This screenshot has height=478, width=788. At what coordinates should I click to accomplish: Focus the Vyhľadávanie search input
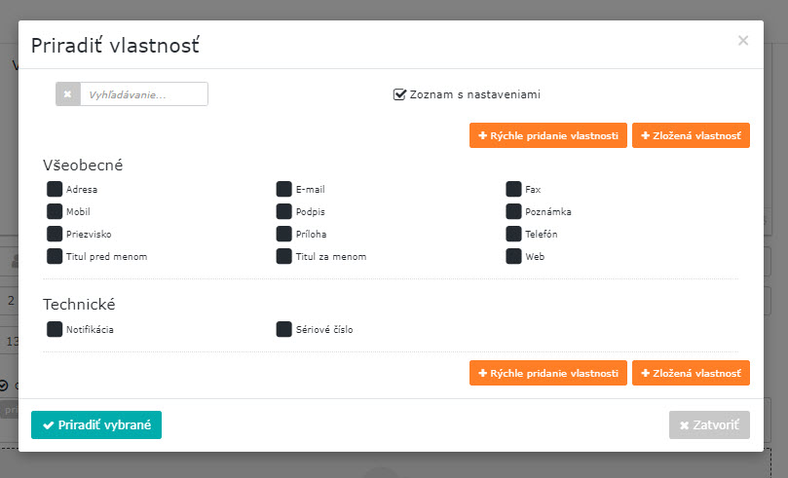coord(144,94)
